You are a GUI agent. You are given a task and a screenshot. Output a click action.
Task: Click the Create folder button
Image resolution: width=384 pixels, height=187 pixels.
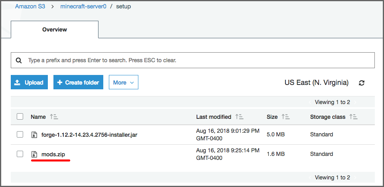pos(78,82)
